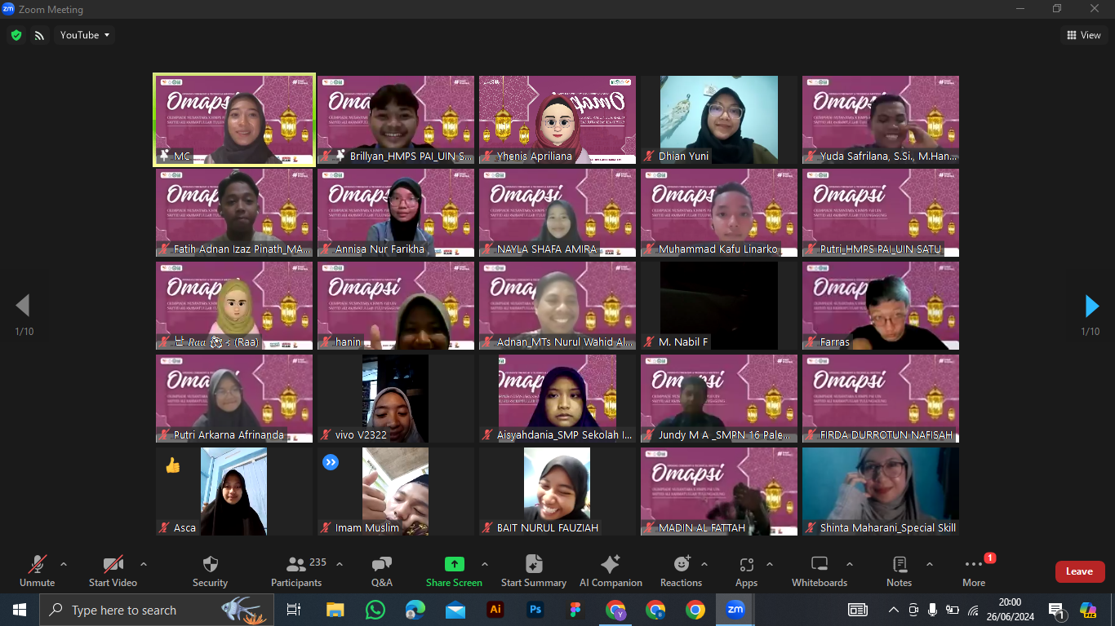
Task: Go to next gallery page arrow
Action: pos(1091,306)
